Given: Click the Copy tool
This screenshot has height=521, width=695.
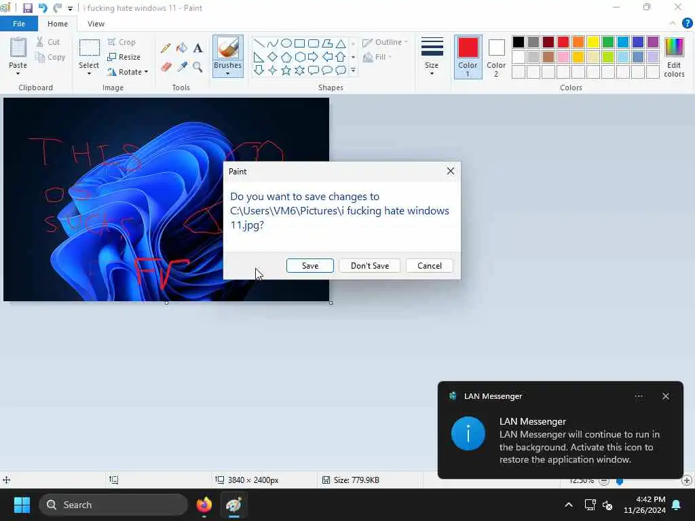Looking at the screenshot, I should [x=50, y=57].
